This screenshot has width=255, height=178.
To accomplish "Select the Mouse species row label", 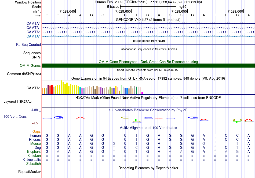I will click(35, 144).
